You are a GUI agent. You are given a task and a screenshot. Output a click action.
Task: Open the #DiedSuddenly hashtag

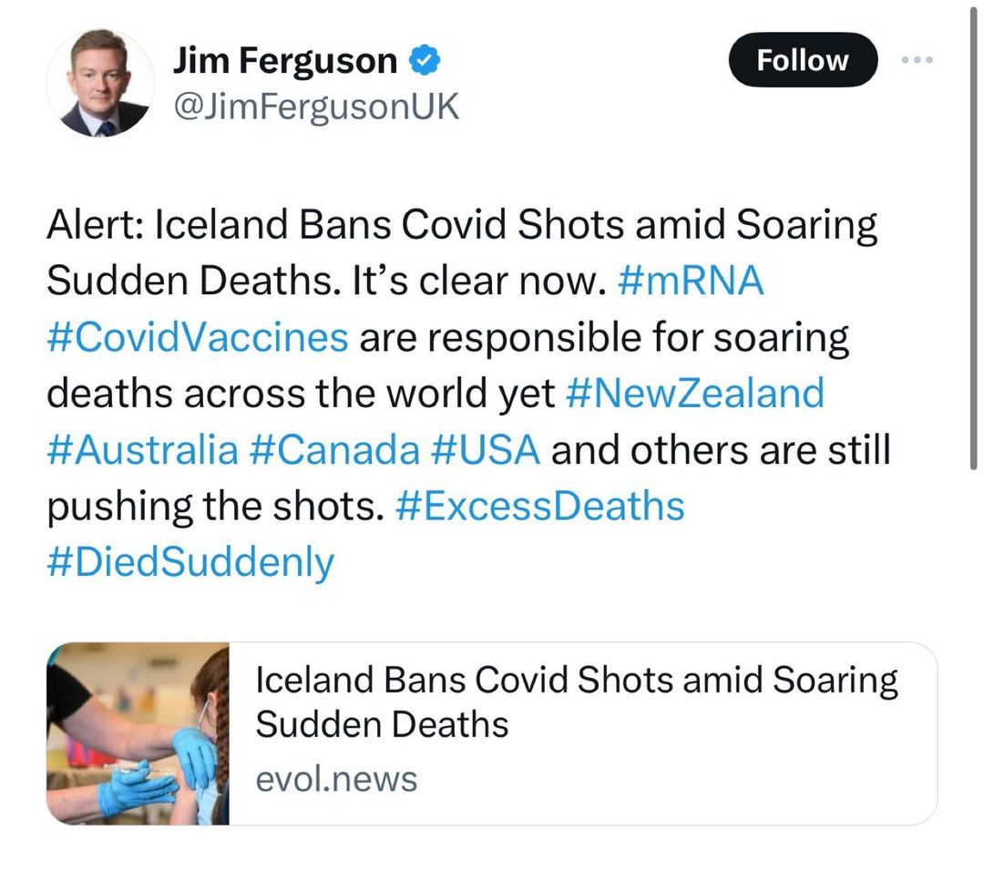(190, 562)
